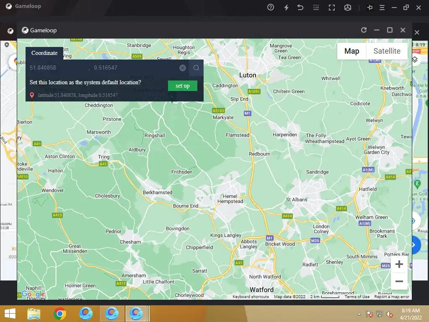Click the Watford label on the map

click(261, 289)
